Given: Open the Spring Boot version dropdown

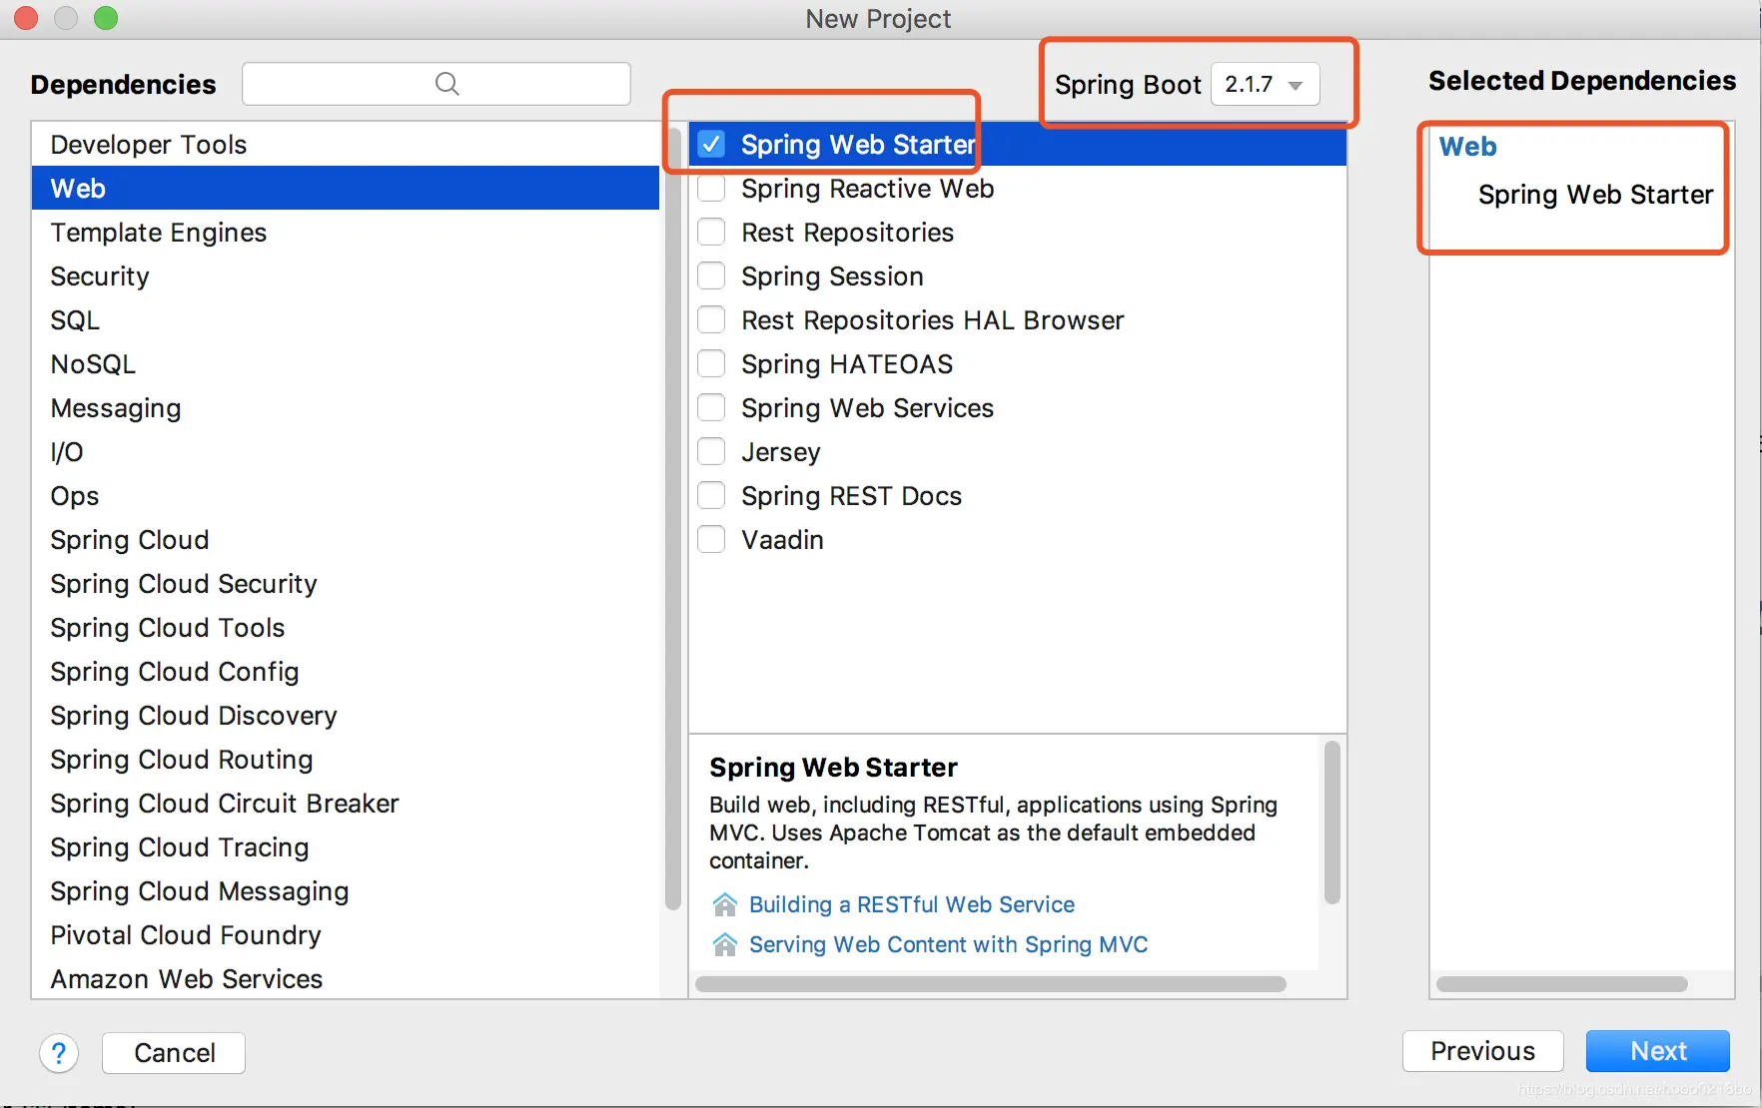Looking at the screenshot, I should (1265, 85).
